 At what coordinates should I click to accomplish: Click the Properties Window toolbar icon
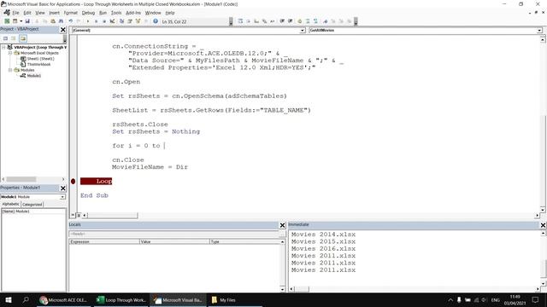pyautogui.click(x=130, y=21)
